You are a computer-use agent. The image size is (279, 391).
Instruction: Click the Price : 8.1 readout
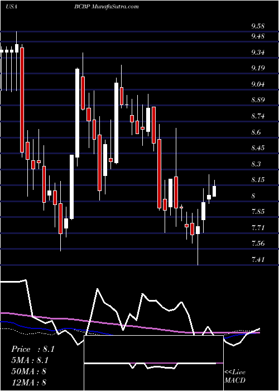tap(33, 349)
